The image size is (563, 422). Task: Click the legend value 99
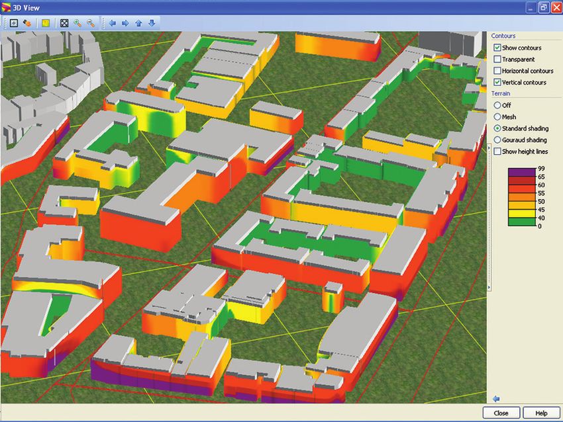click(541, 168)
